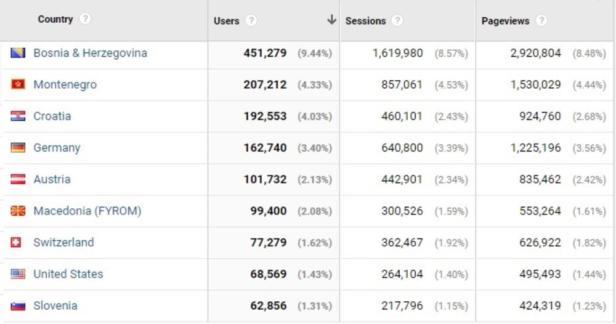
Task: Sort table by Sessions column
Action: click(x=365, y=21)
